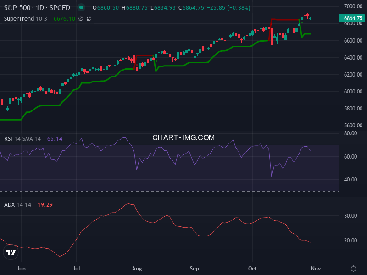Viewport: 367px width, 275px height.
Task: Expand the SuperTrend 10 3 legend row
Action: click(19, 19)
